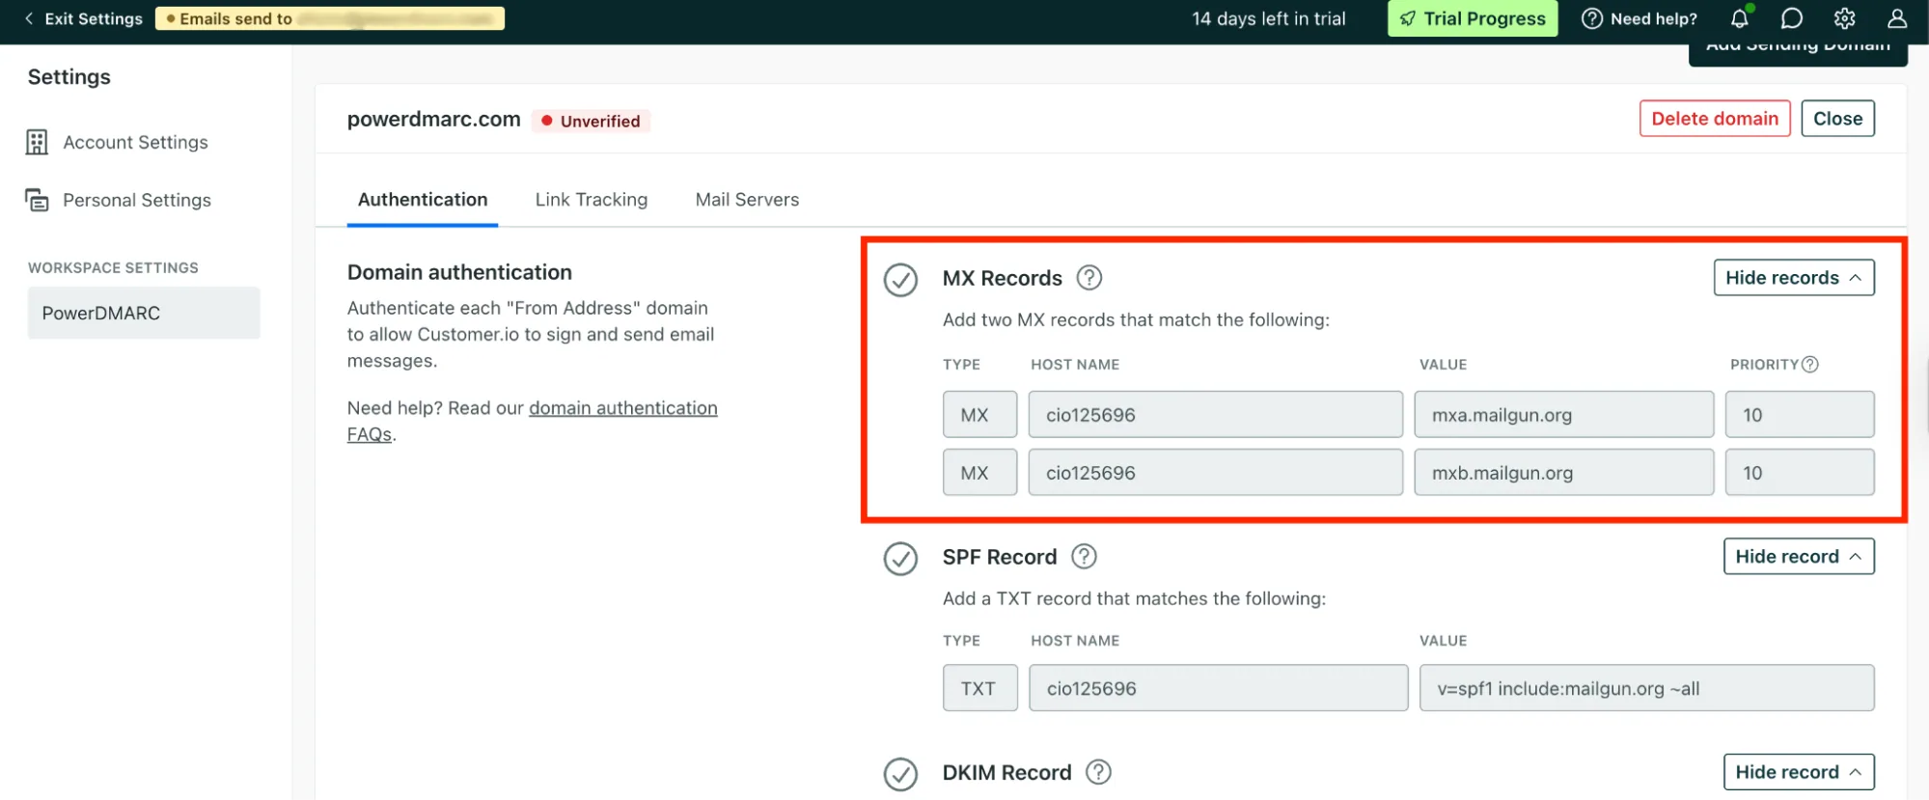The height and width of the screenshot is (800, 1929).
Task: Open the chat messages icon
Action: (1792, 18)
